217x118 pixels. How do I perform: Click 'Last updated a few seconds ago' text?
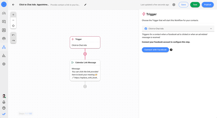(155, 5)
